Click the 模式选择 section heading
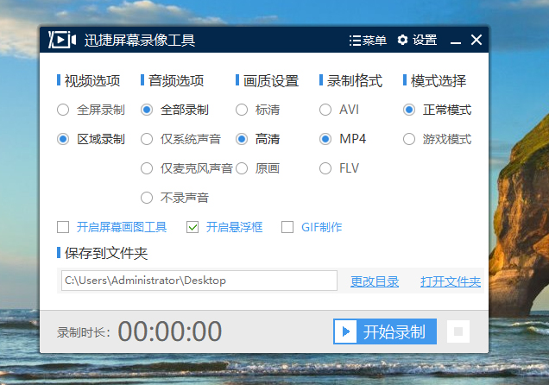The height and width of the screenshot is (385, 549). (x=439, y=81)
